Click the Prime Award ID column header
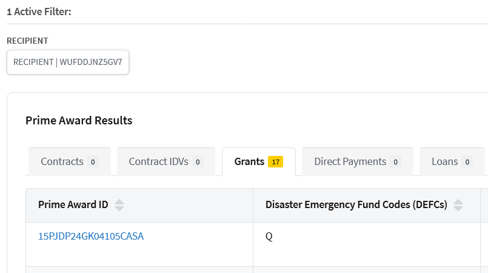The height and width of the screenshot is (273, 488). [x=73, y=205]
